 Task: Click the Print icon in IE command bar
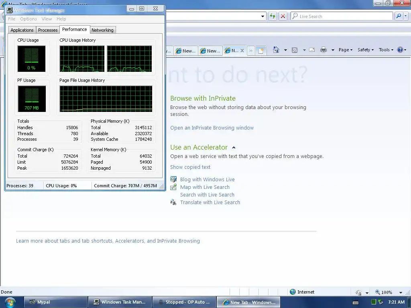tap(324, 50)
